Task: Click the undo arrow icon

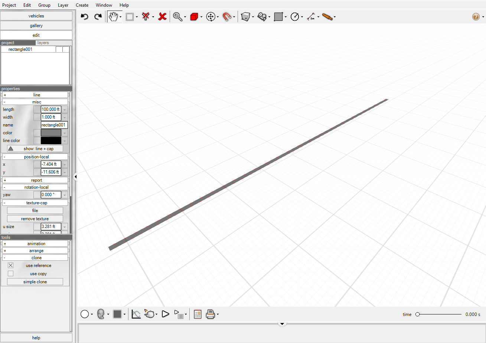Action: pyautogui.click(x=84, y=17)
